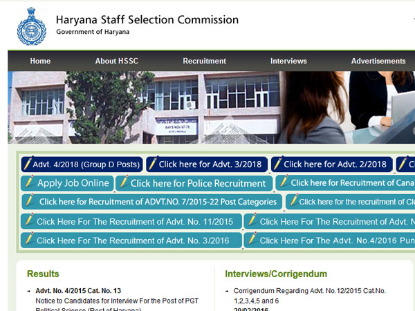Image resolution: width=415 pixels, height=311 pixels.
Task: Open the Advt. 2/2018 button
Action: (x=332, y=164)
